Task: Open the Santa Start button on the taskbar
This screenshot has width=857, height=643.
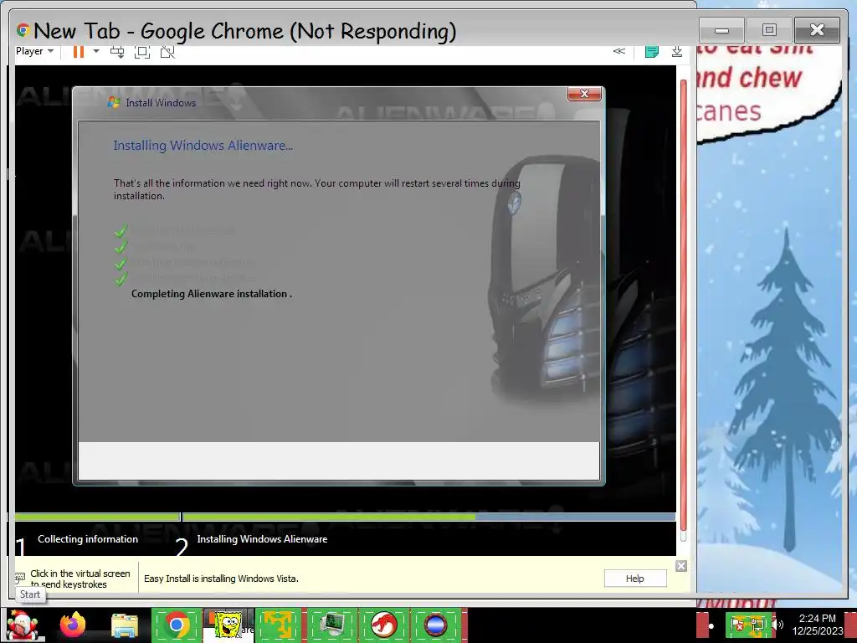Action: point(23,625)
